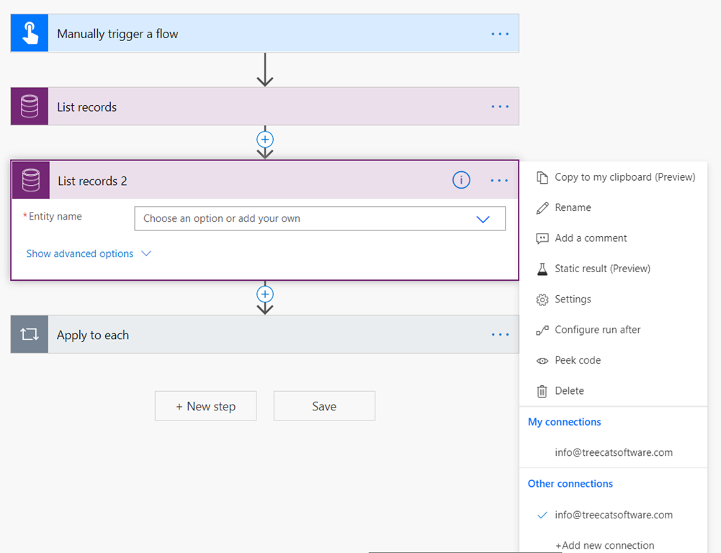721x553 pixels.
Task: Click the Save button
Action: coord(324,406)
